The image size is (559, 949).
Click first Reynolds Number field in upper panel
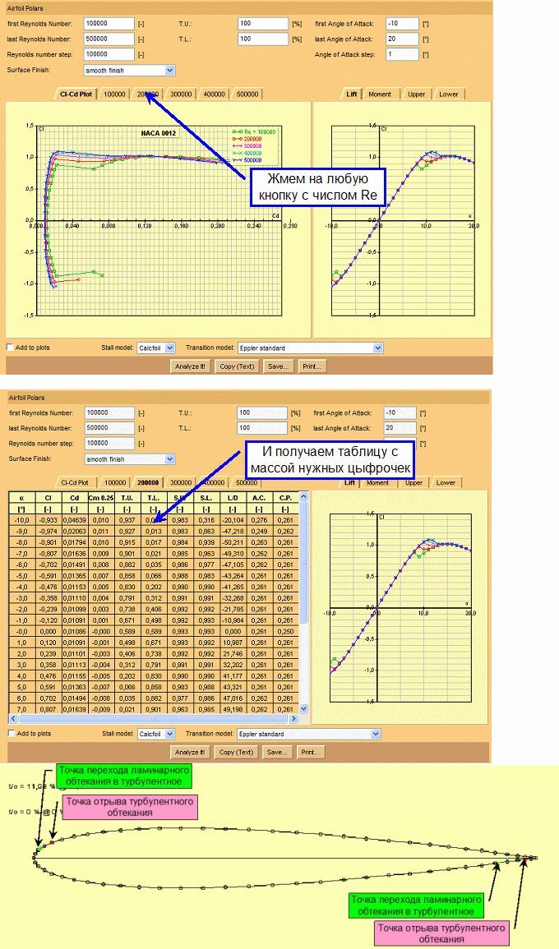[x=109, y=23]
